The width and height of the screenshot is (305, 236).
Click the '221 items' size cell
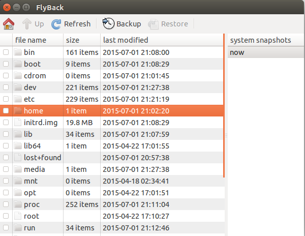(82, 87)
